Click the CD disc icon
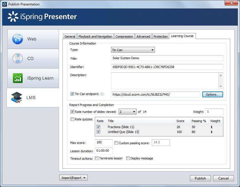240x187 pixels. [17, 59]
